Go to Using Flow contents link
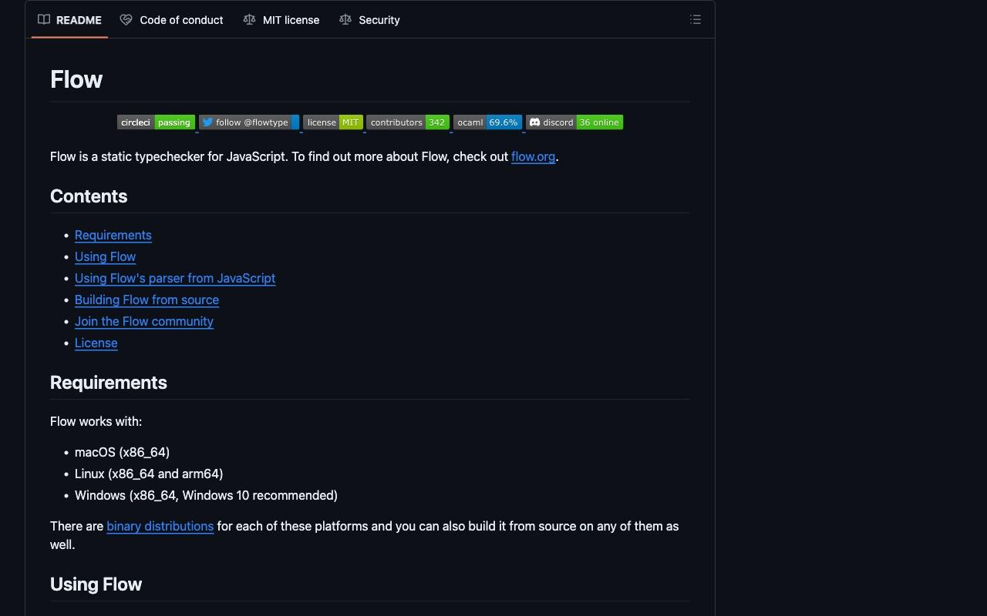This screenshot has width=987, height=616. click(x=105, y=256)
